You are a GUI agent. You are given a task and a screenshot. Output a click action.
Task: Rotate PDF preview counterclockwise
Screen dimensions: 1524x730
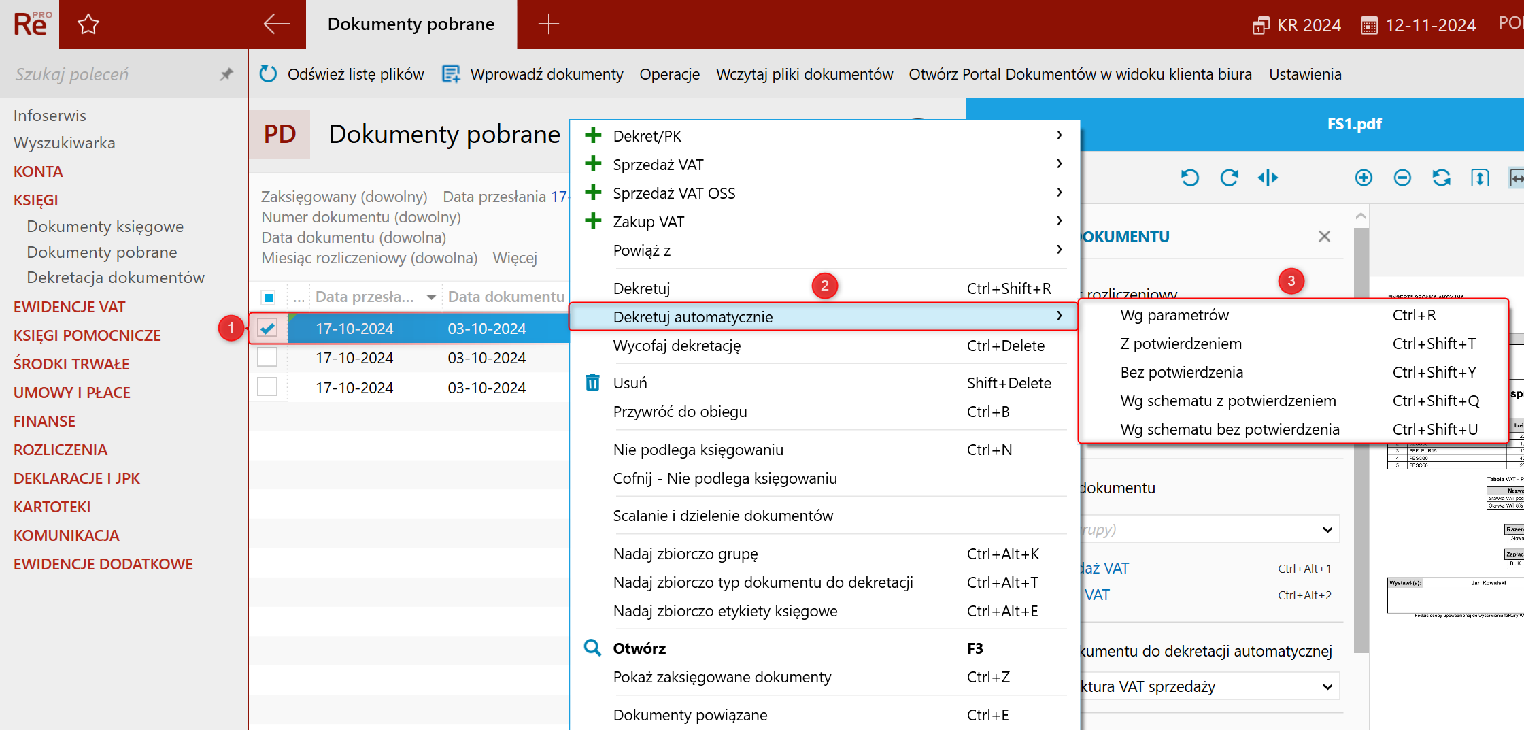1189,178
